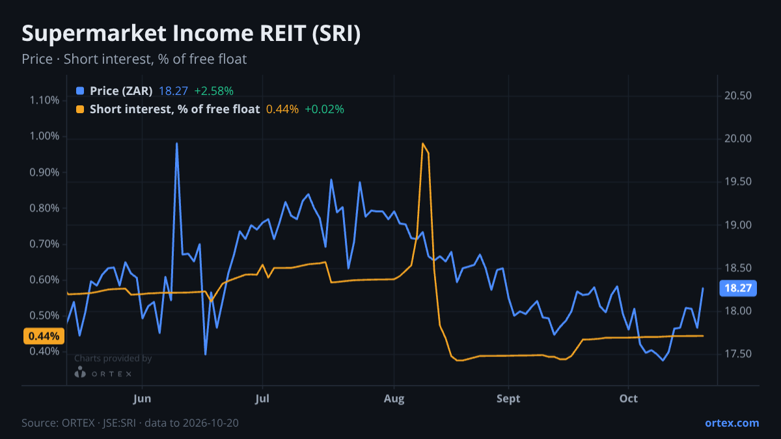Click the 18.00 right axis label

point(738,311)
